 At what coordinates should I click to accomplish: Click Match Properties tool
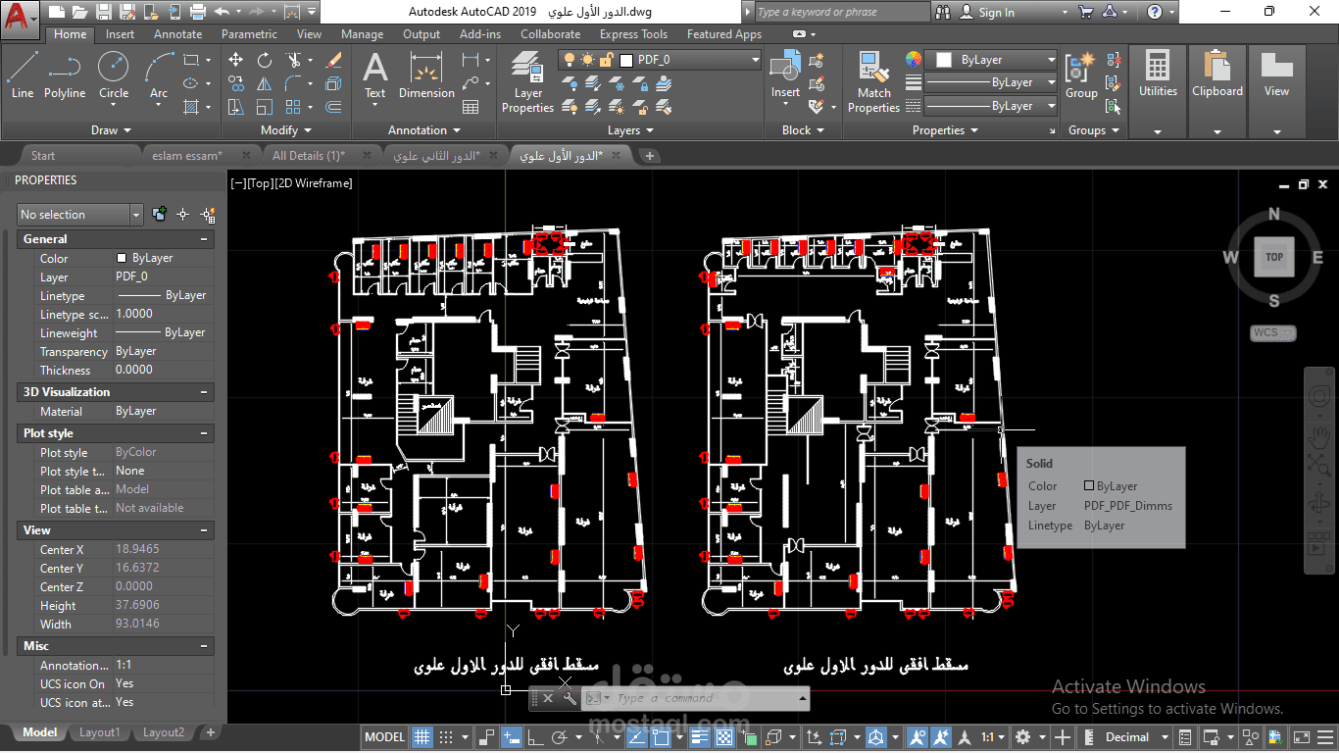pyautogui.click(x=873, y=82)
